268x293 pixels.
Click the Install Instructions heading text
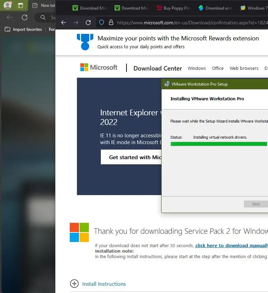pyautogui.click(x=104, y=284)
